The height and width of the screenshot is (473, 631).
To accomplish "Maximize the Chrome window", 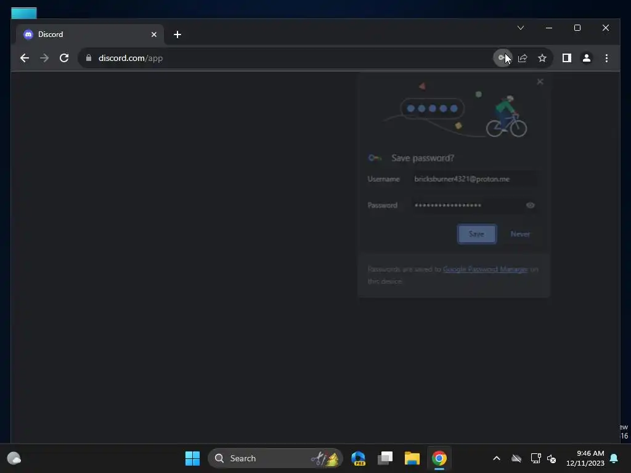I will (577, 28).
